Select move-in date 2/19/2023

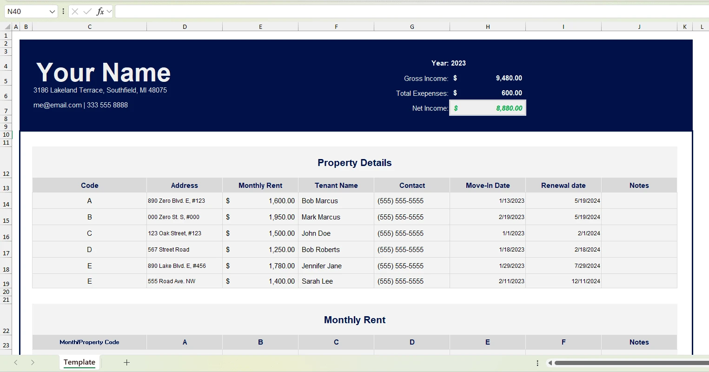[x=488, y=217]
